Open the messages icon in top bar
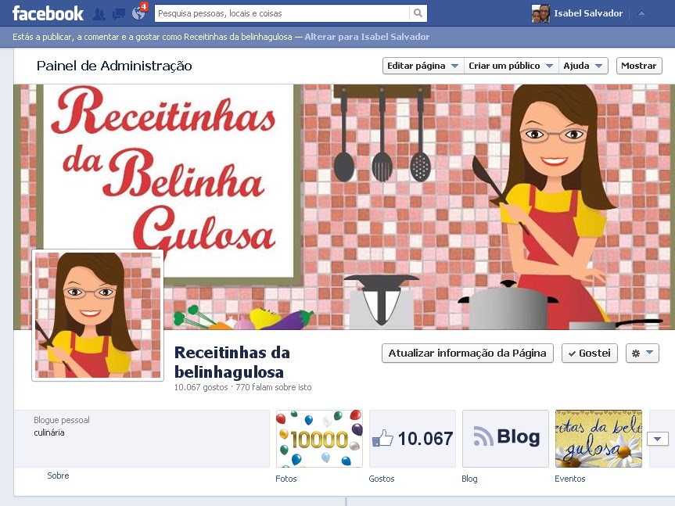 point(119,14)
